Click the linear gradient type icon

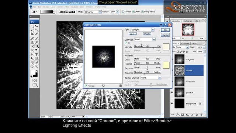(x=60, y=12)
